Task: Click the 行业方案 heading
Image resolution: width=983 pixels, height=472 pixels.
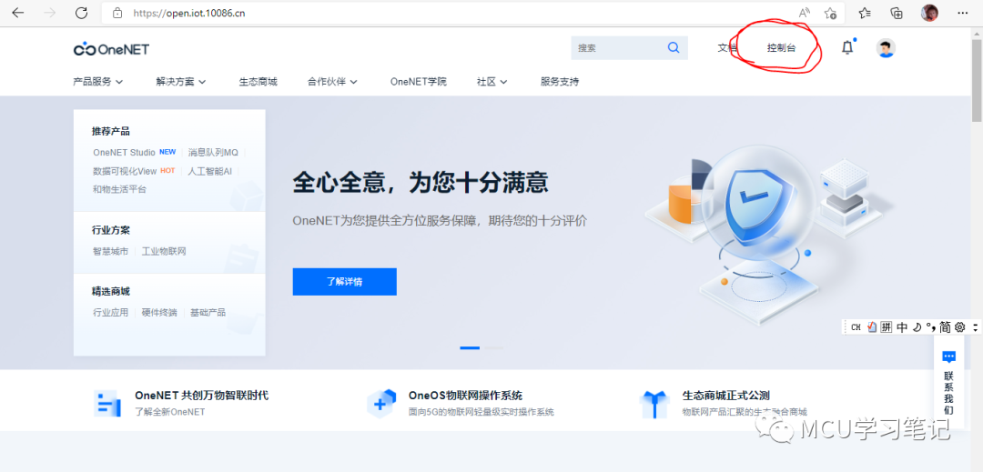Action: coord(111,230)
